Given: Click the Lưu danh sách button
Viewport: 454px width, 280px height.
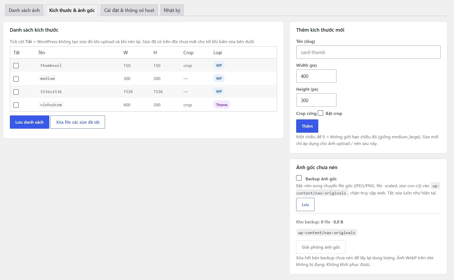Looking at the screenshot, I should (x=30, y=122).
